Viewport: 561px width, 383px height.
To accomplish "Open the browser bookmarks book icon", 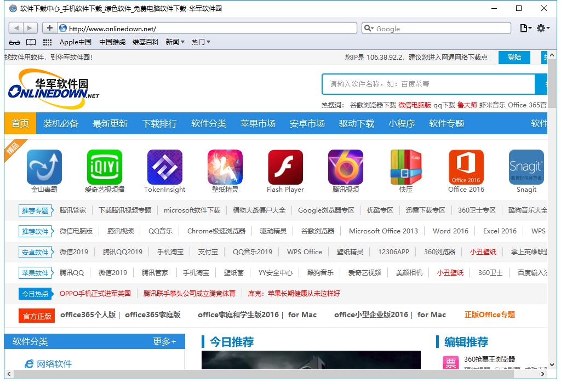I will (30, 42).
